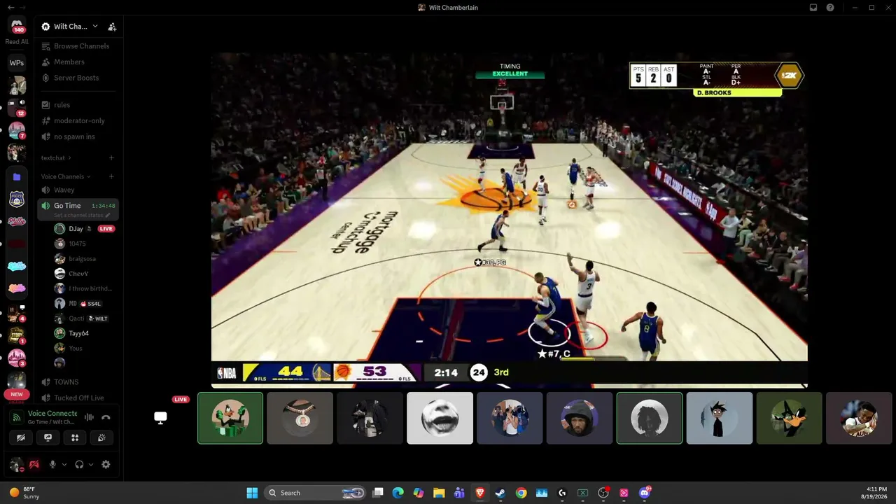Viewport: 896px width, 504px height.
Task: Invite people to the server icon
Action: point(112,27)
